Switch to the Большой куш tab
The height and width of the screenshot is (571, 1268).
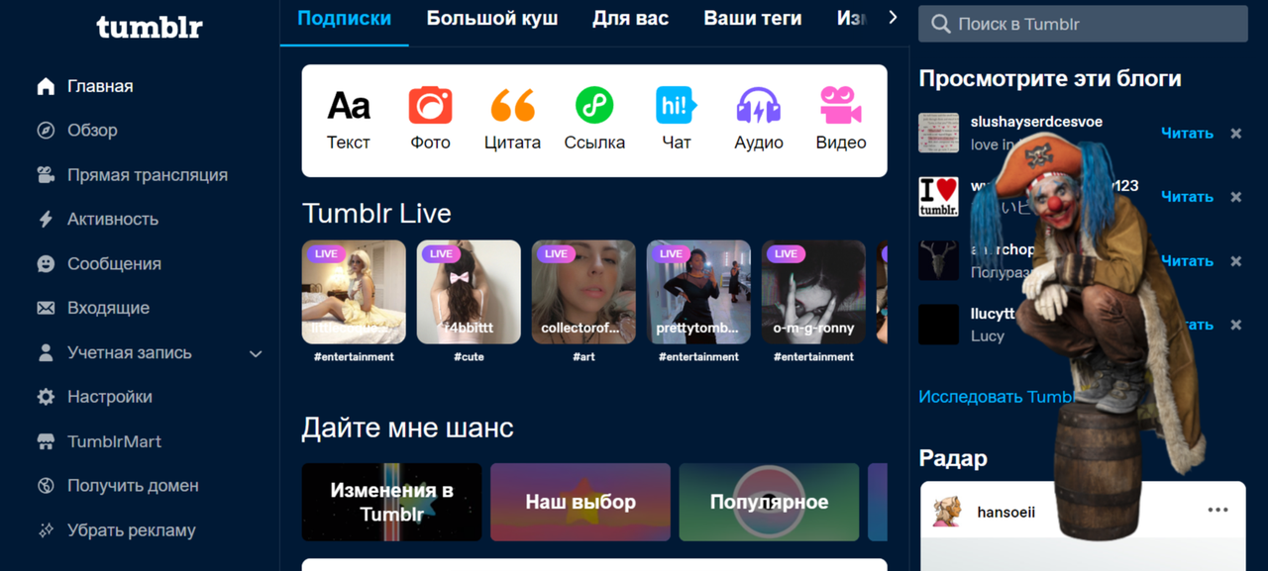tap(492, 19)
